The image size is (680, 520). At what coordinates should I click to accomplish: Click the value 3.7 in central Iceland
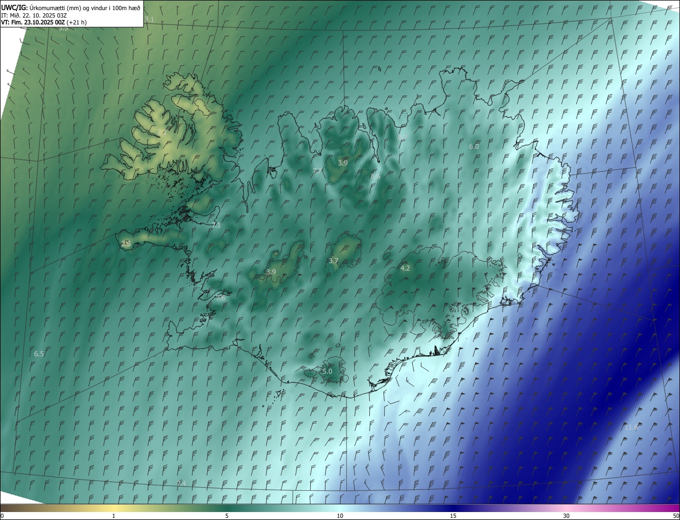(x=333, y=261)
